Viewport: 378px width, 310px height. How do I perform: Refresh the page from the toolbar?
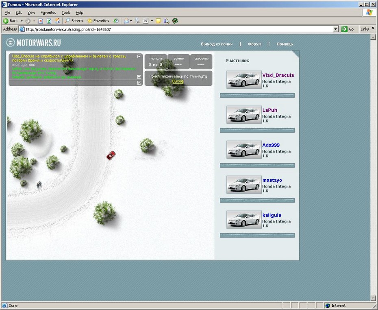click(x=49, y=21)
